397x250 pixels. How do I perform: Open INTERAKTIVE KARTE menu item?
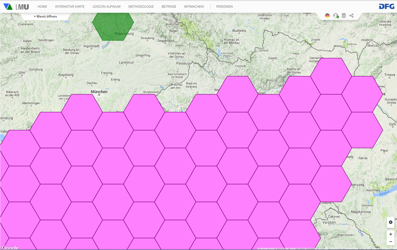coord(70,7)
